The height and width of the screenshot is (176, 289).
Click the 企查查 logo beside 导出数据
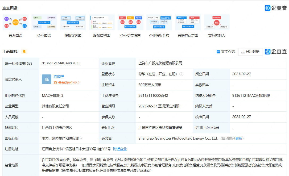[x=276, y=52]
